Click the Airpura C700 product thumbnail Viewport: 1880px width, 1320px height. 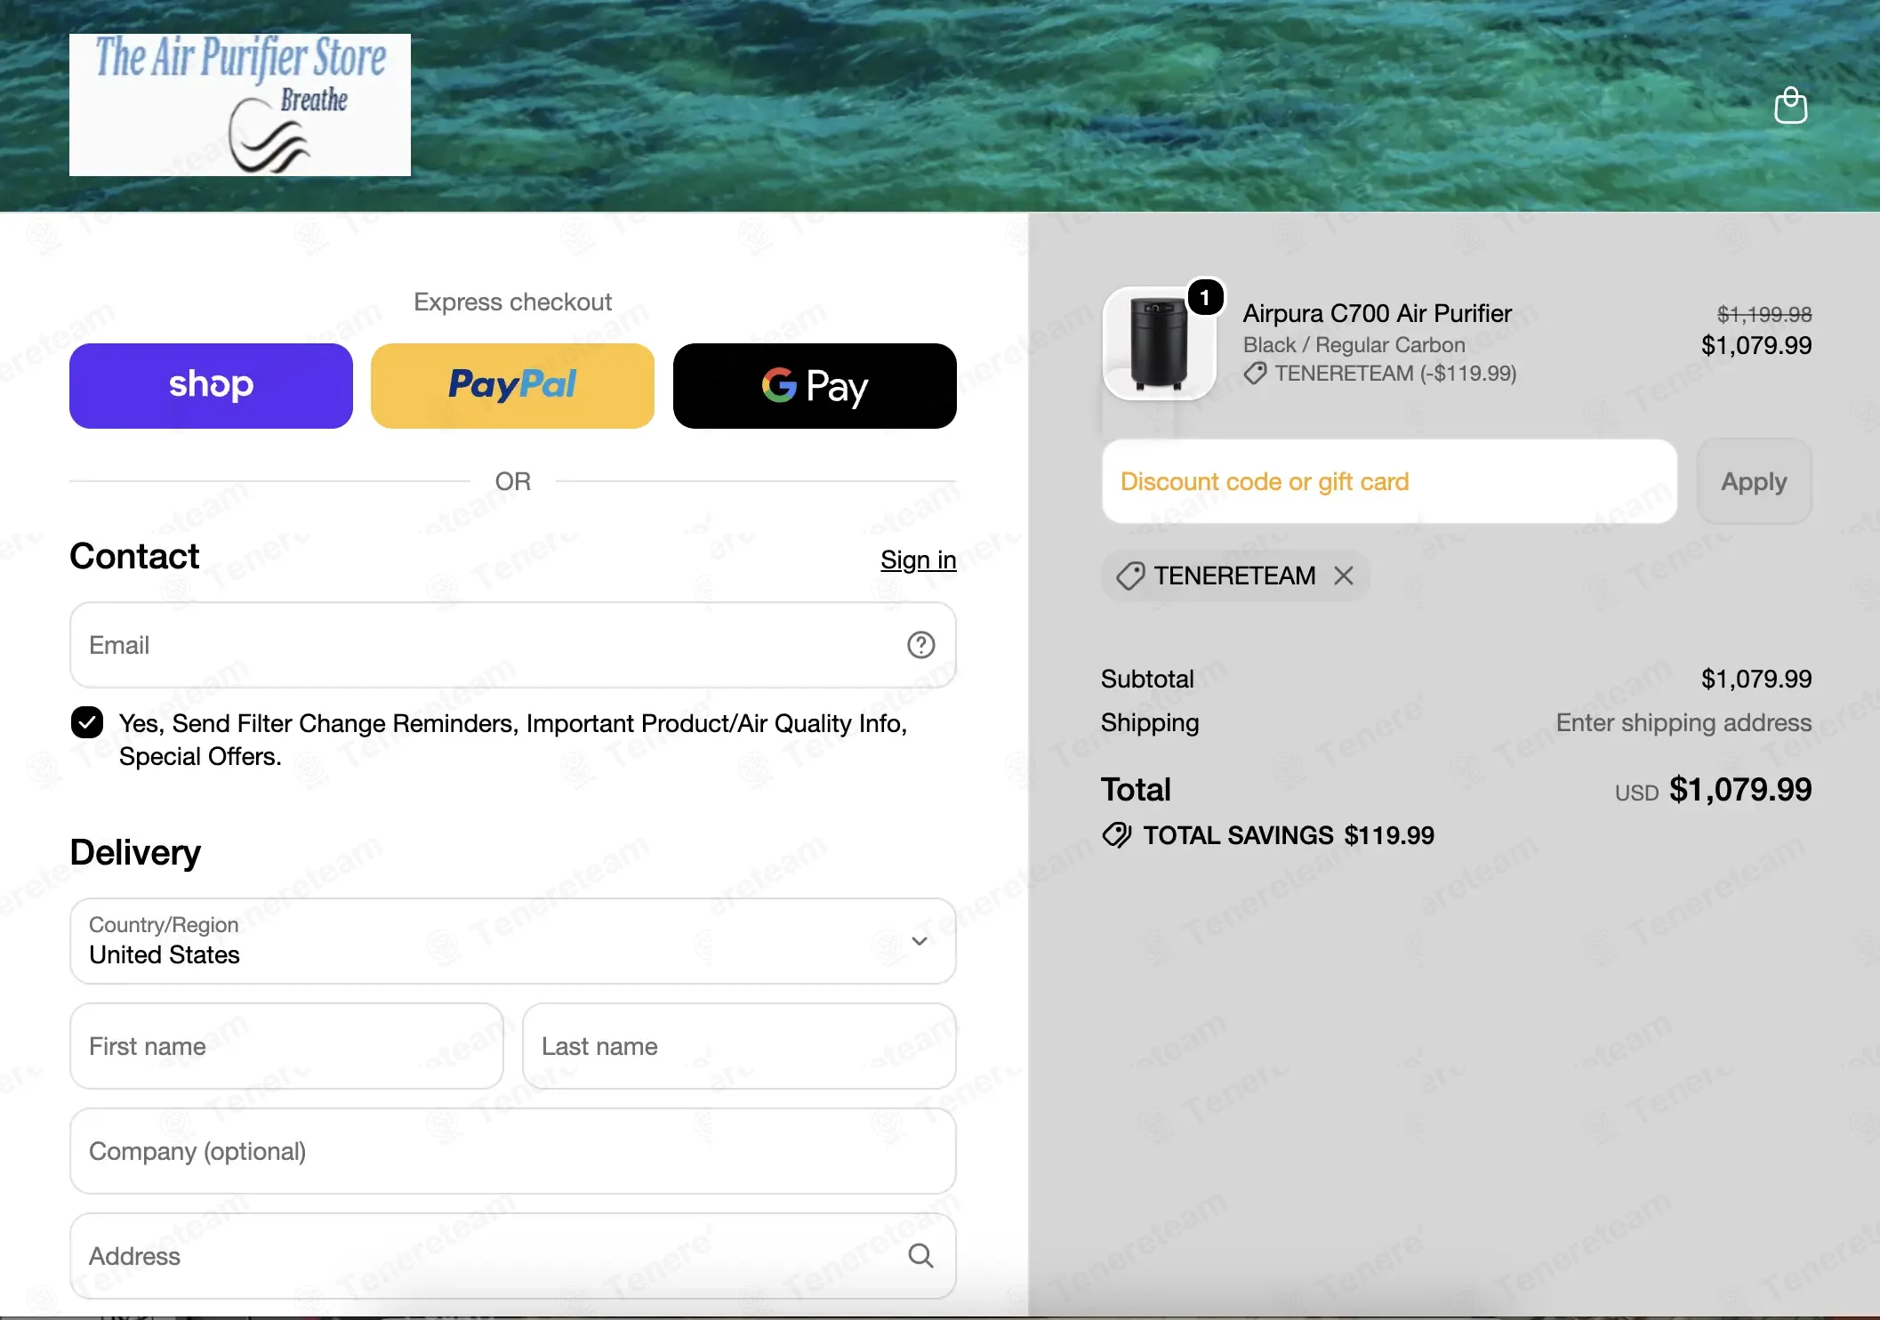pos(1159,343)
